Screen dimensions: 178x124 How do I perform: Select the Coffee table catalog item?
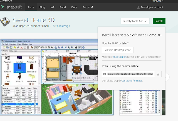[x=31, y=78]
